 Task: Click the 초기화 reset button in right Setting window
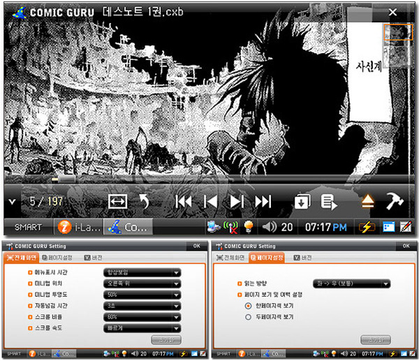pos(376,340)
